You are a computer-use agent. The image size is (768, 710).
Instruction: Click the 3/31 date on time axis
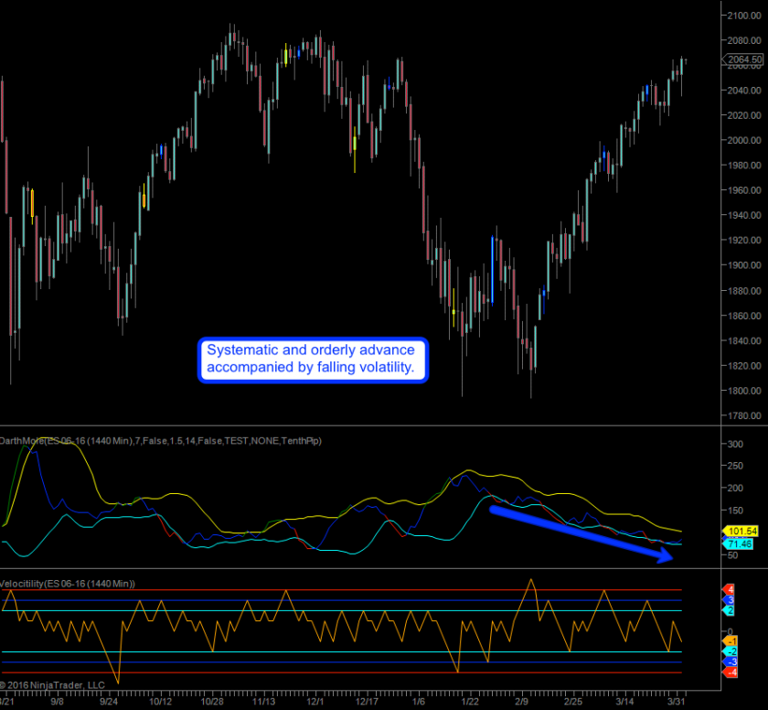(x=675, y=701)
